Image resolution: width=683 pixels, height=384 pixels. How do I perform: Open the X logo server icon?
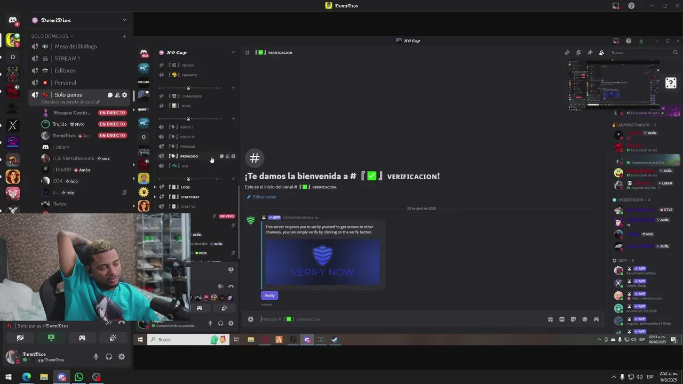click(13, 125)
